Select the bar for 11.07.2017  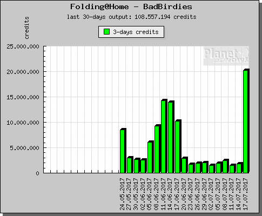(x=232, y=168)
